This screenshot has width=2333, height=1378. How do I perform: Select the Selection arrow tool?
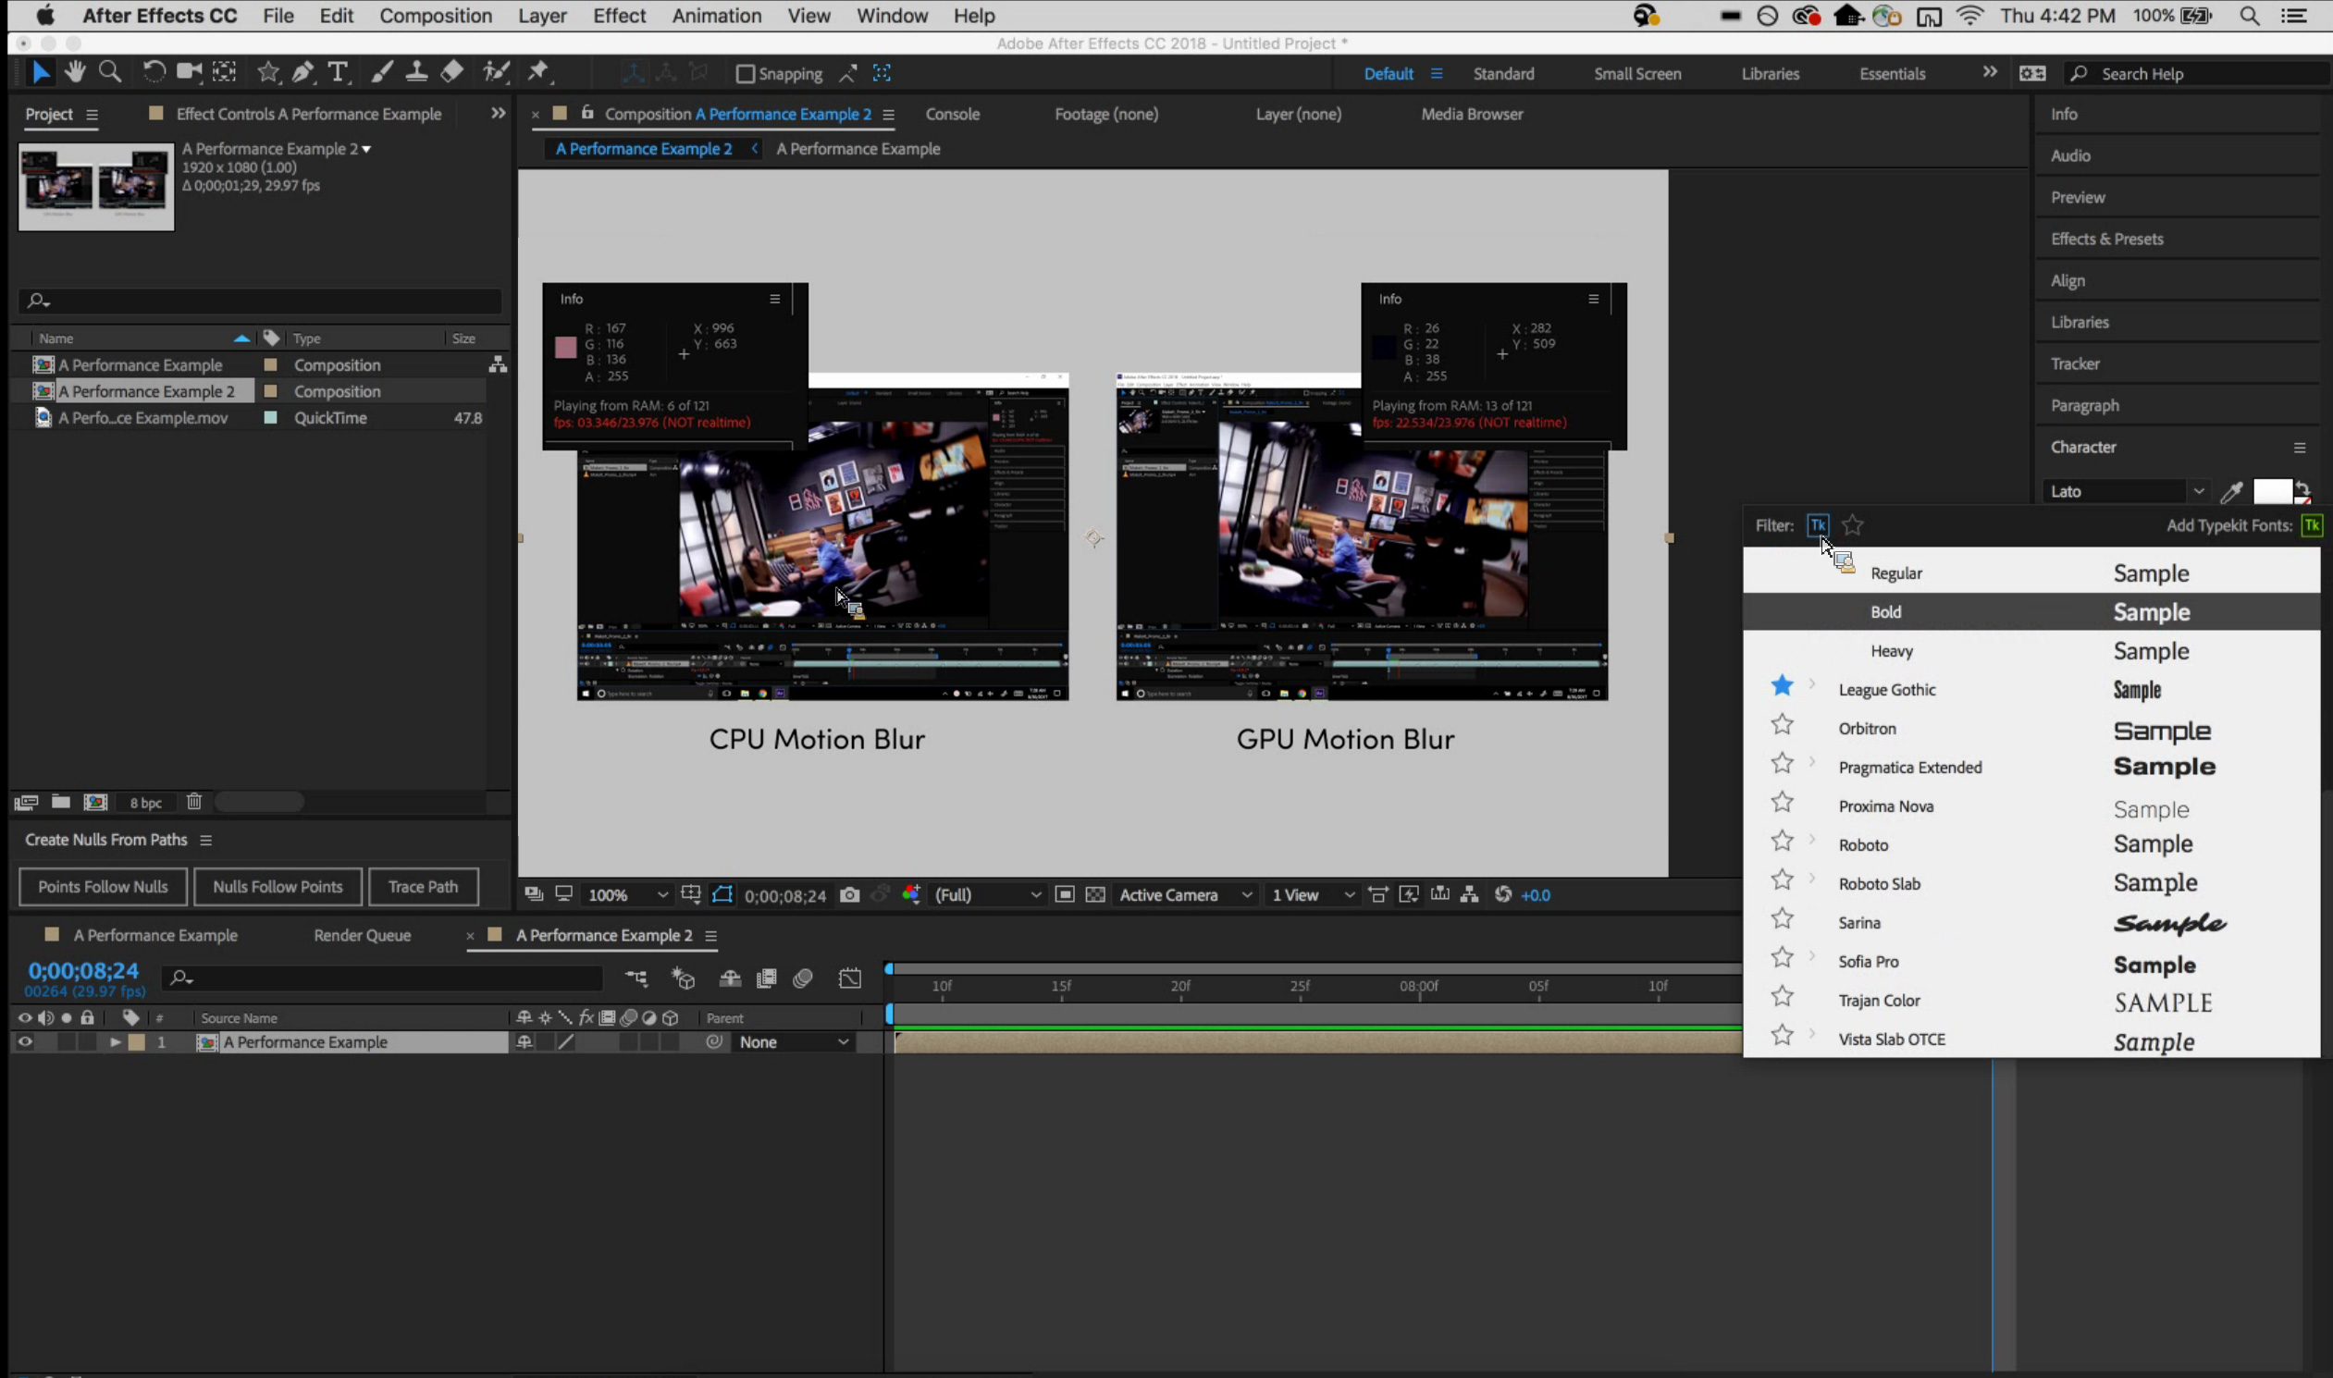pos(40,72)
